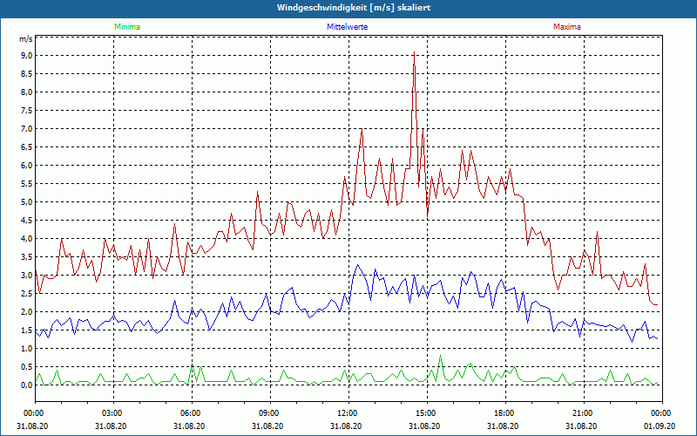Click the 09:00 time axis label

pyautogui.click(x=267, y=413)
